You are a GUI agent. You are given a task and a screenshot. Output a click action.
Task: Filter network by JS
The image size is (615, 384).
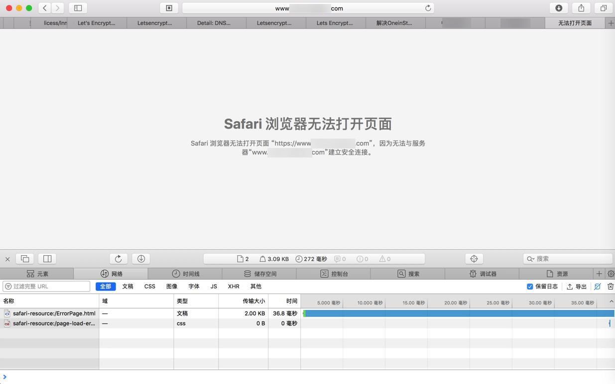pos(214,287)
